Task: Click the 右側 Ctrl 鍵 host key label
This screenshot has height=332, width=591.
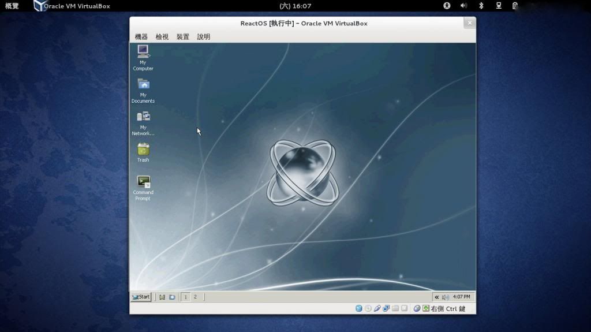Action: [448, 308]
